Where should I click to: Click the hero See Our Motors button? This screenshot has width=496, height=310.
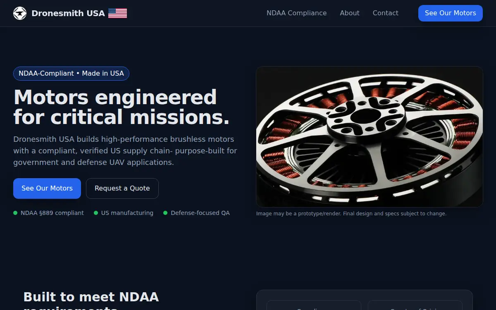(x=47, y=188)
